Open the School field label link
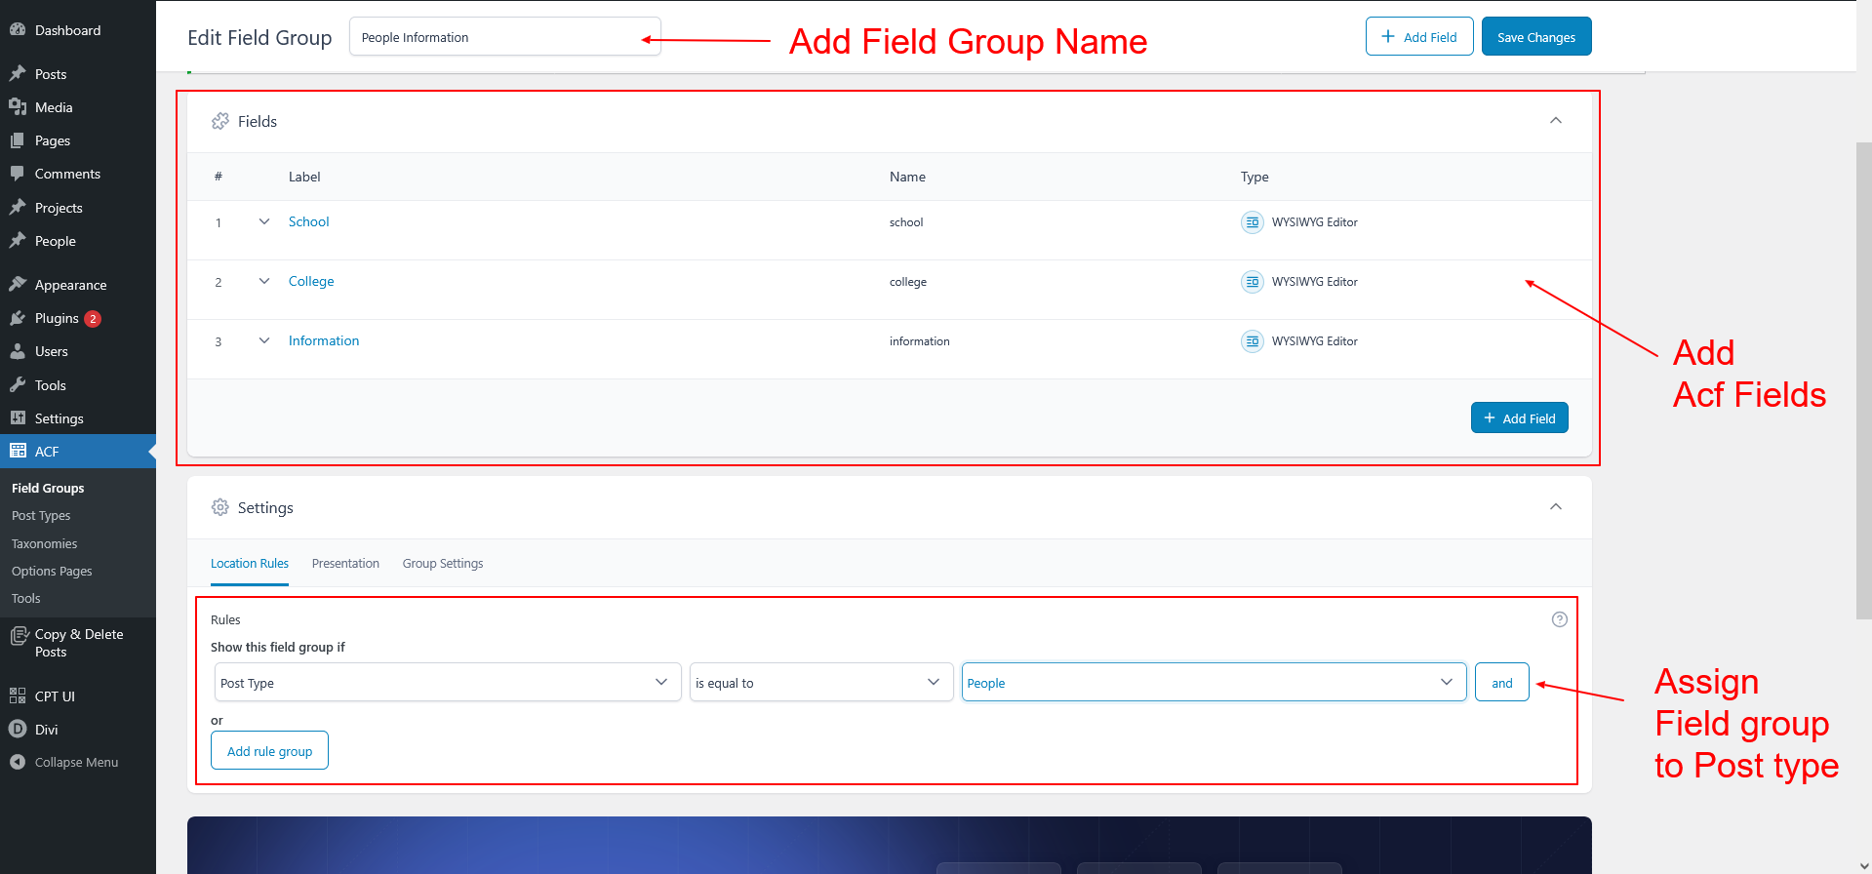The width and height of the screenshot is (1872, 874). 309,221
